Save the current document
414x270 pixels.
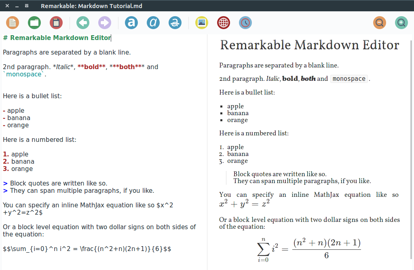(56, 23)
